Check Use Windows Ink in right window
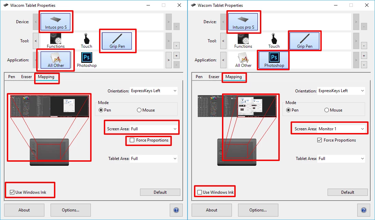 coord(200,192)
